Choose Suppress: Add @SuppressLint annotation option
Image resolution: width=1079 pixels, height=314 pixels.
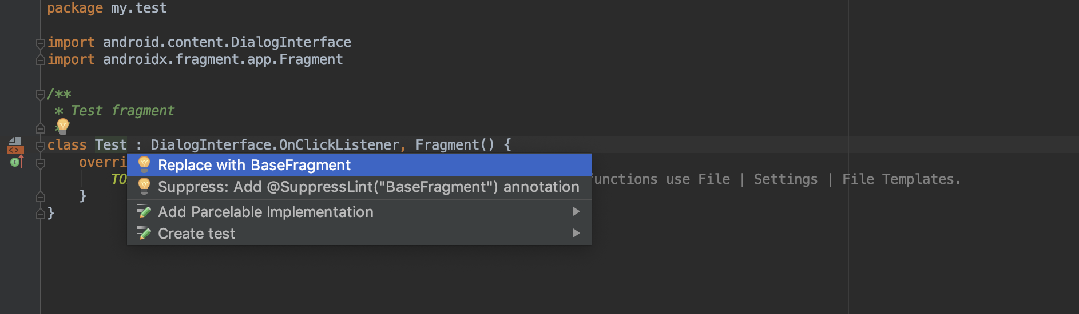359,187
